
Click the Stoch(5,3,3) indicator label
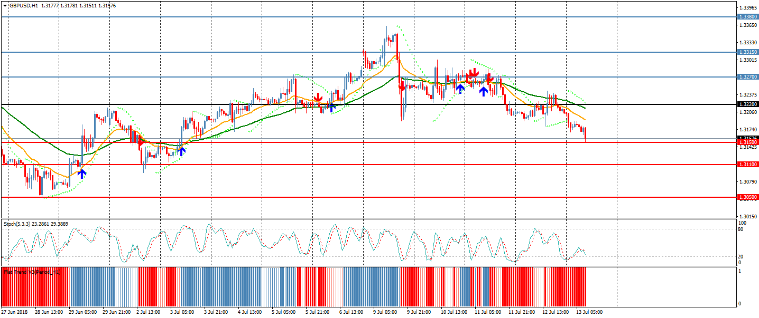pos(17,224)
